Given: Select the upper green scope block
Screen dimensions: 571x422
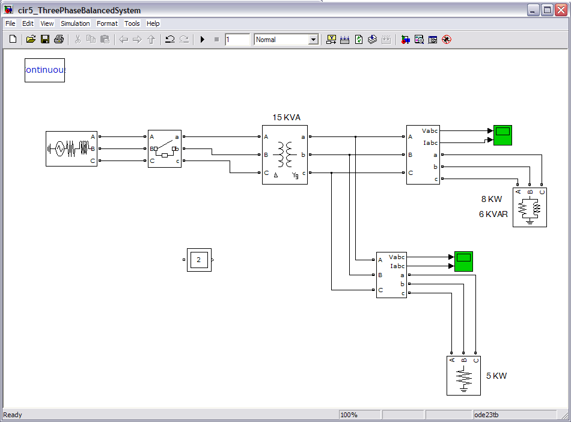Looking at the screenshot, I should point(502,135).
